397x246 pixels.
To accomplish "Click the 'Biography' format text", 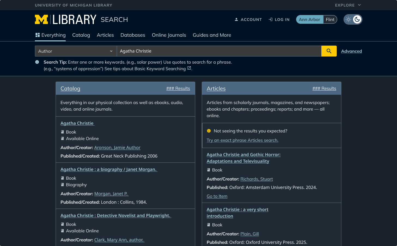I will (76, 185).
